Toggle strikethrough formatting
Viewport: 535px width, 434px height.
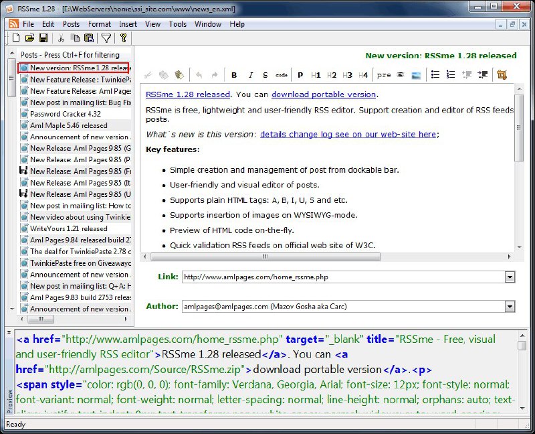pyautogui.click(x=265, y=75)
